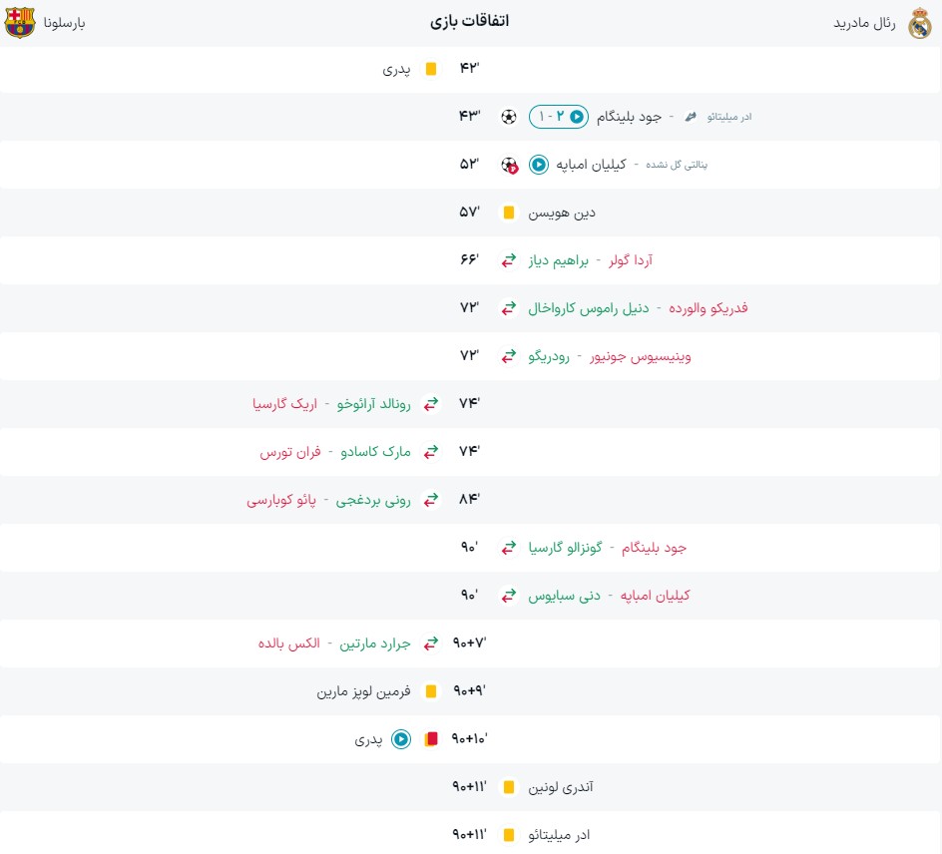The width and height of the screenshot is (942, 854).
Task: Play Pedri's 90+10' red card video
Action: point(401,739)
